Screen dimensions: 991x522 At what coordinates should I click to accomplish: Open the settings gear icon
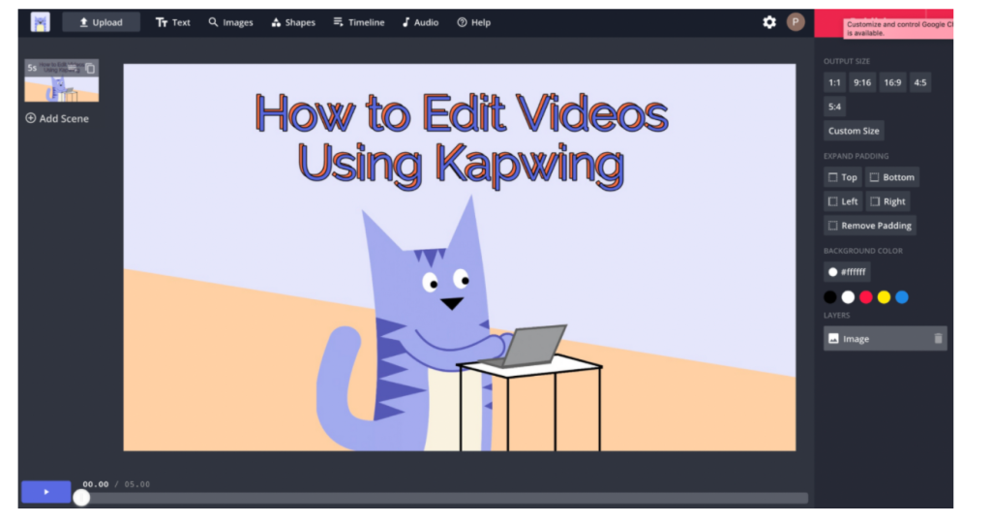[x=769, y=22]
